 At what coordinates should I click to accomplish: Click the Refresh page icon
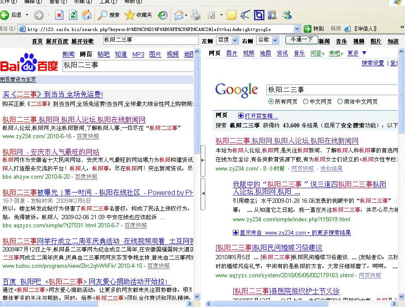point(73,15)
